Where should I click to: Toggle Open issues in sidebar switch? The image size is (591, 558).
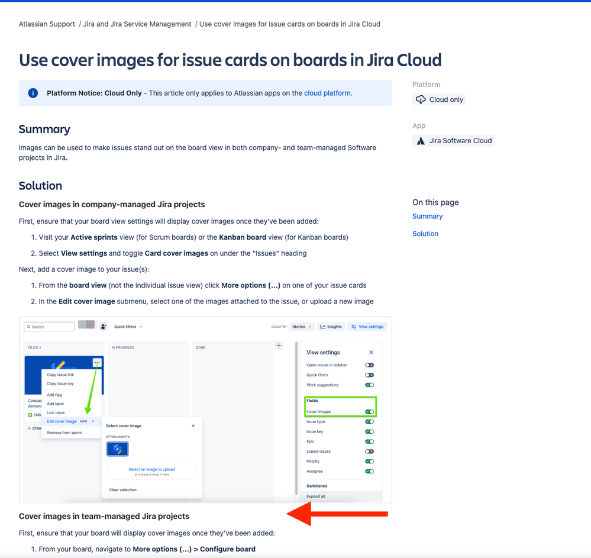(x=369, y=365)
